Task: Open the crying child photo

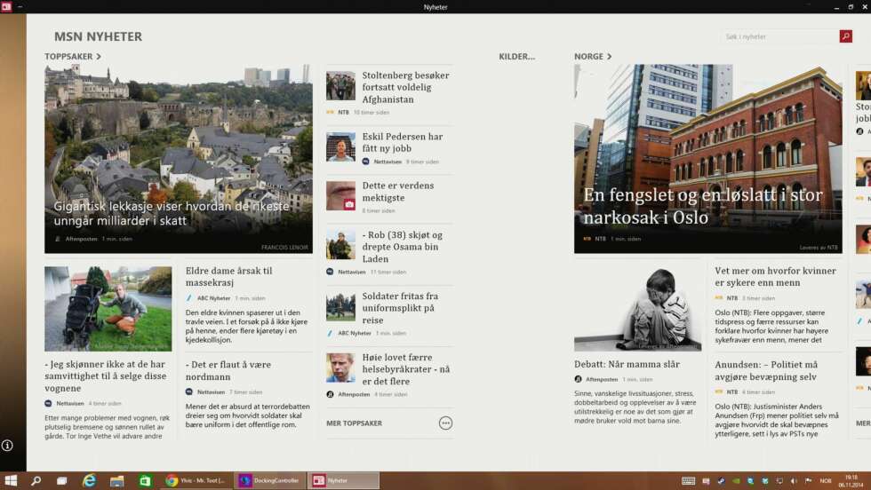Action: [x=638, y=309]
